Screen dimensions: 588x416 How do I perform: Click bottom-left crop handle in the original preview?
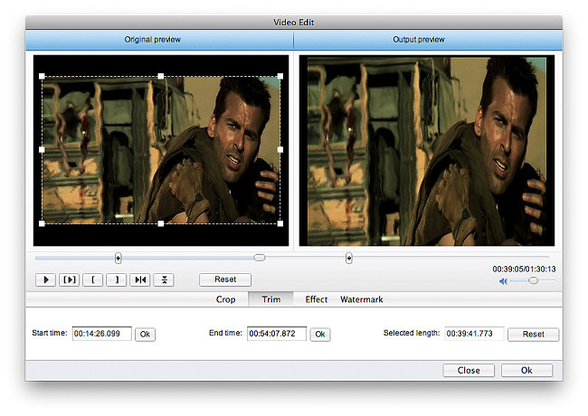tap(42, 223)
